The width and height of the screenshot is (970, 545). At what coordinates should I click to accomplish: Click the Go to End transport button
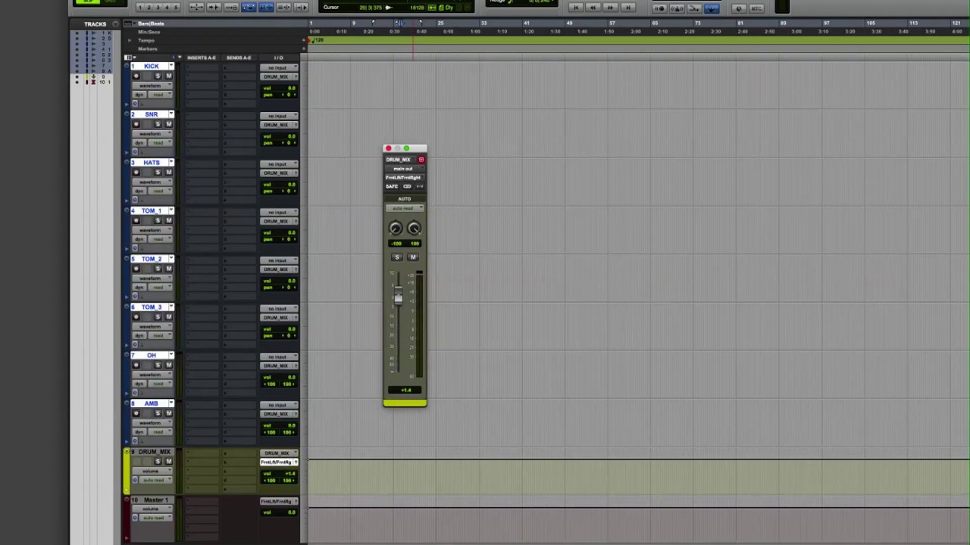point(628,8)
